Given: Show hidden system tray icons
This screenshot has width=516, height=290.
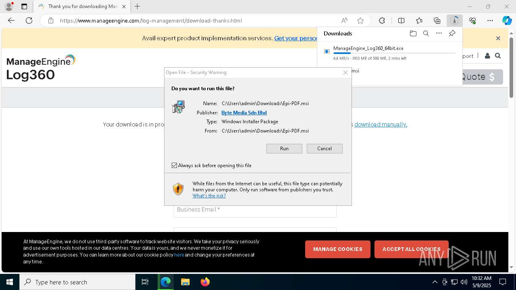Looking at the screenshot, I should tap(435, 282).
